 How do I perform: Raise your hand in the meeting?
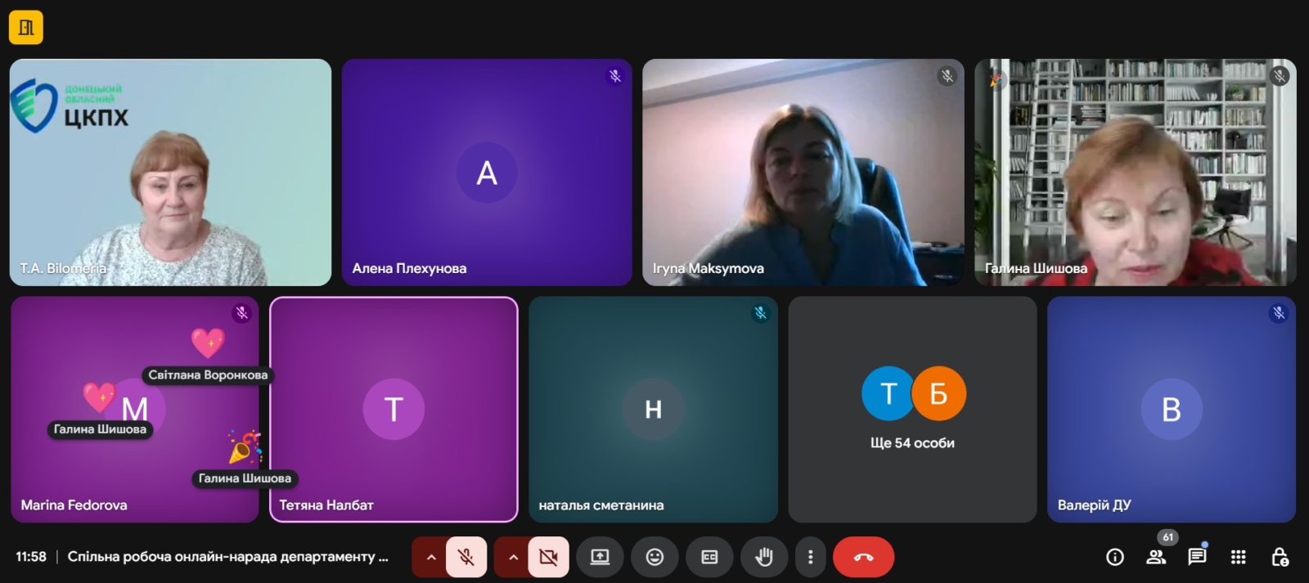(x=763, y=557)
